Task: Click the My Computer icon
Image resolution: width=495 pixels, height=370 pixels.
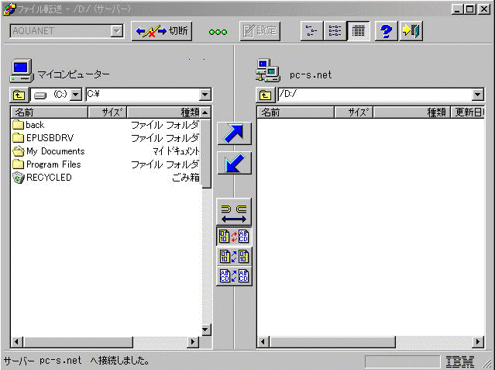Action: point(22,71)
